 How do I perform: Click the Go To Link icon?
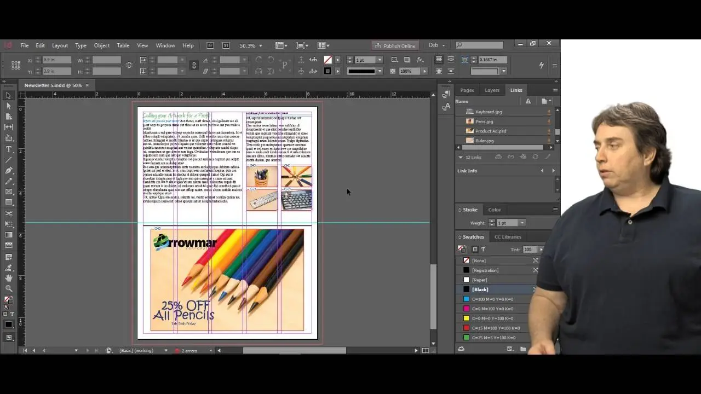(522, 157)
